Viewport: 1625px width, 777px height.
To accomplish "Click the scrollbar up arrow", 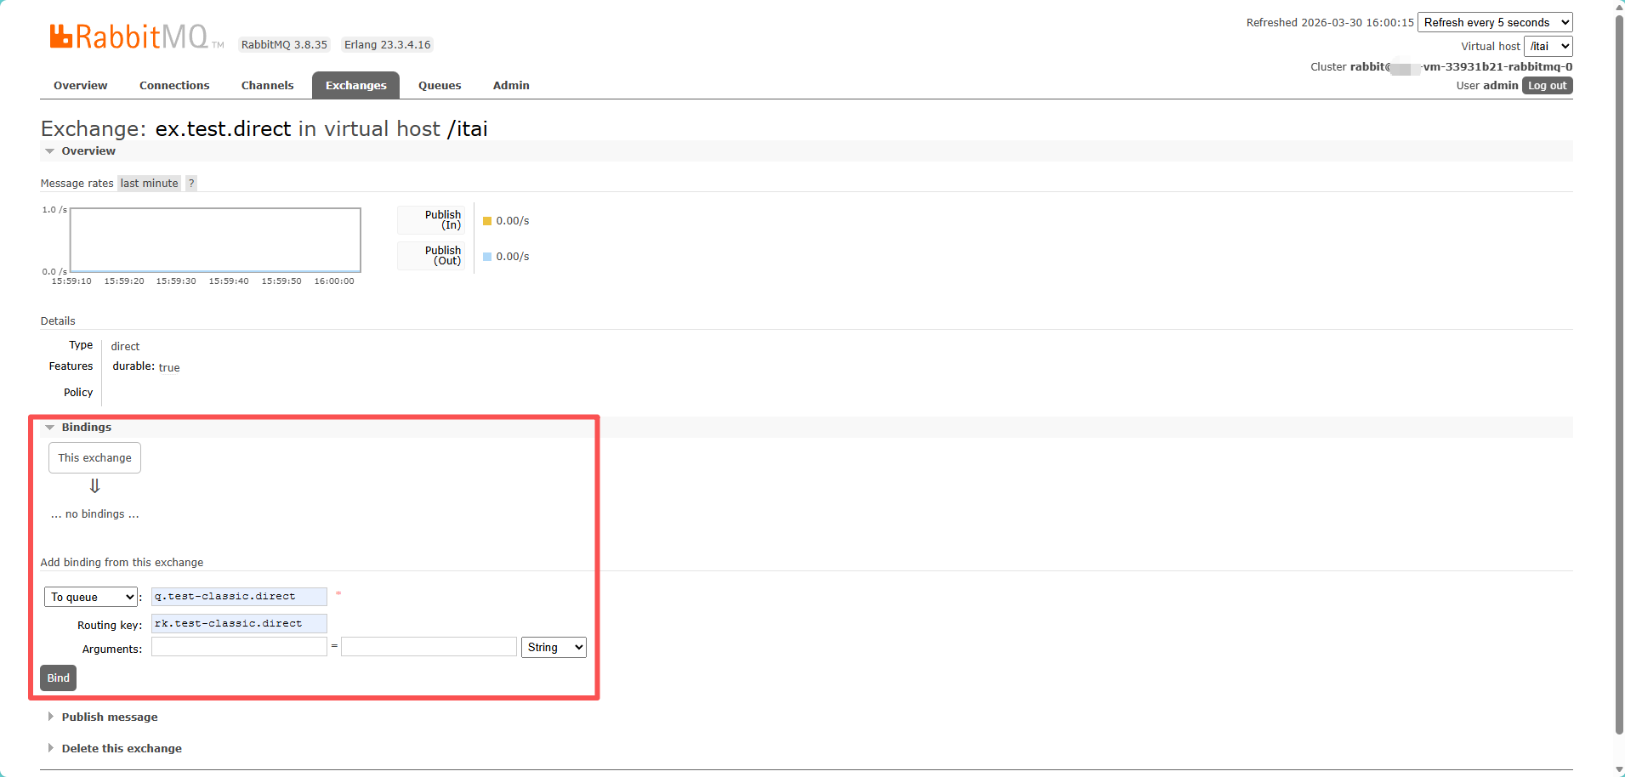I will tap(1619, 6).
